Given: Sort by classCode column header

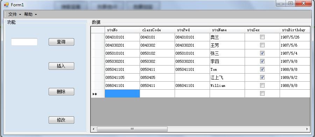Looking at the screenshot, I should (157, 30).
